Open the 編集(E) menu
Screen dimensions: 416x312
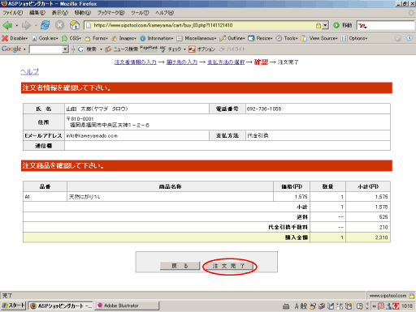pyautogui.click(x=37, y=13)
